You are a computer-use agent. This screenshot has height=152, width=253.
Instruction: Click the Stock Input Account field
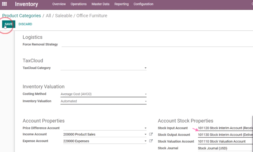pyautogui.click(x=225, y=128)
